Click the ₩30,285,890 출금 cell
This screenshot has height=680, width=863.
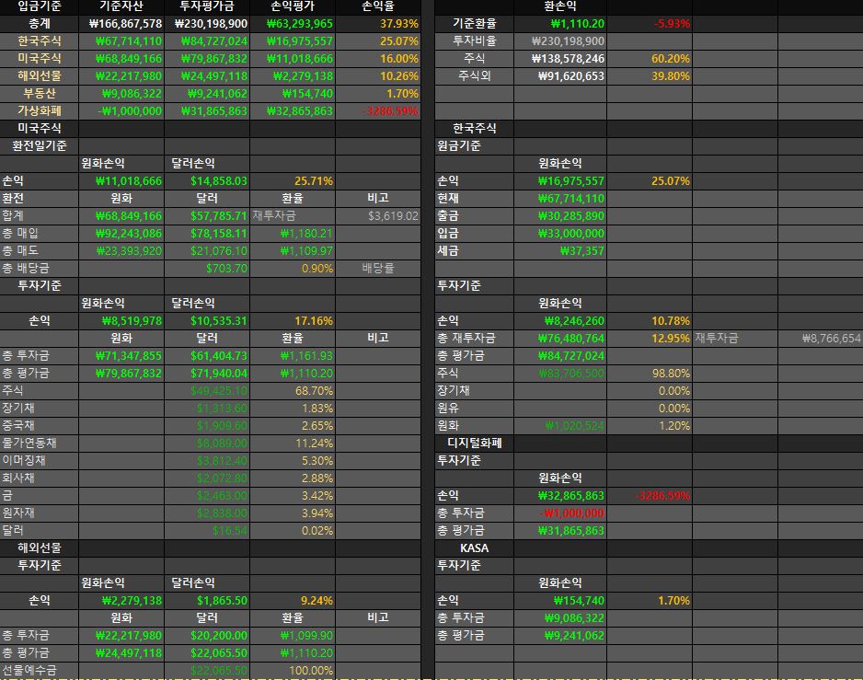[560, 216]
